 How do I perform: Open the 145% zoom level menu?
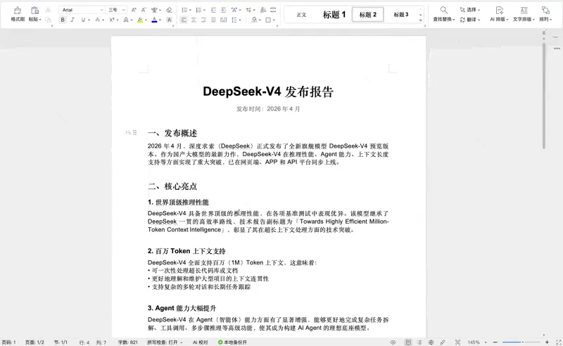(477, 342)
